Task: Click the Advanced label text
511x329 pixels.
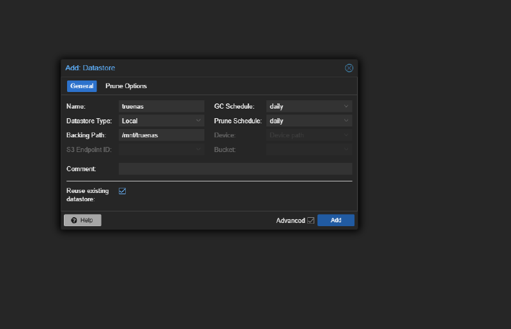Action: tap(291, 220)
